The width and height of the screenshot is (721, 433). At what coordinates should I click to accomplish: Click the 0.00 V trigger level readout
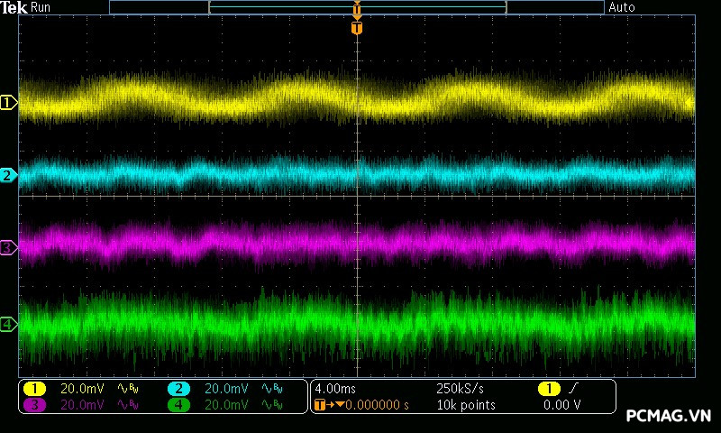(561, 405)
